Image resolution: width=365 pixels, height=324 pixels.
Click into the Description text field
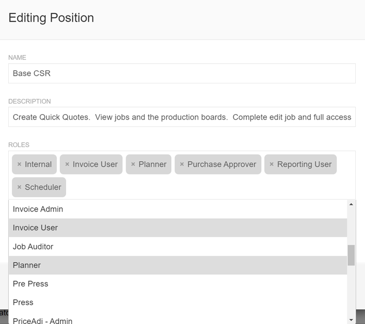point(182,117)
